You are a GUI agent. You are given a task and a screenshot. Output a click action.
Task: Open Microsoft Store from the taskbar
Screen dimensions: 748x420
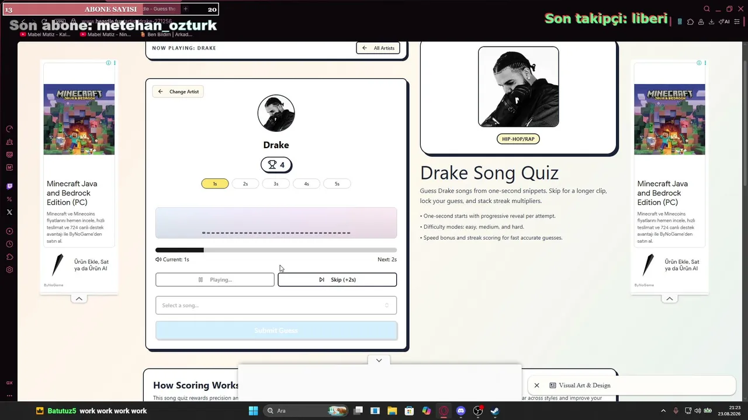[409, 411]
